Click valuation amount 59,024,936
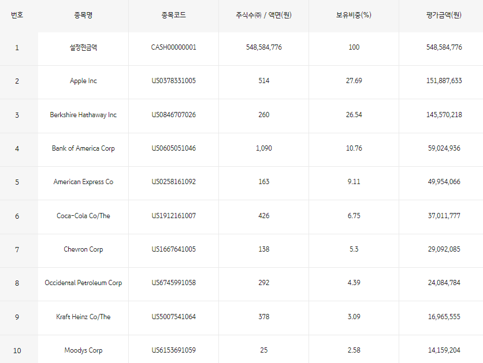 (444, 148)
